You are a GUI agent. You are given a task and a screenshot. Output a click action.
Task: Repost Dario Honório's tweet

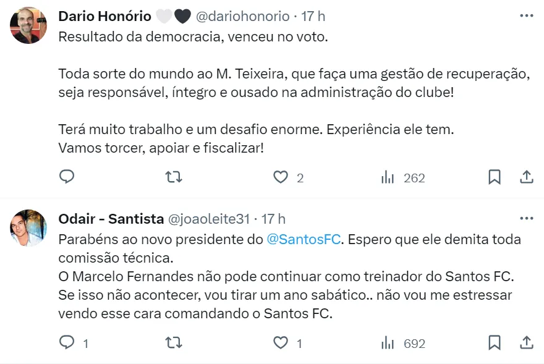(x=174, y=177)
